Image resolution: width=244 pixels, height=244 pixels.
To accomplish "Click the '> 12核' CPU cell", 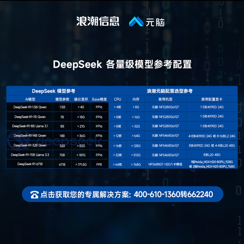I will tap(117, 136).
